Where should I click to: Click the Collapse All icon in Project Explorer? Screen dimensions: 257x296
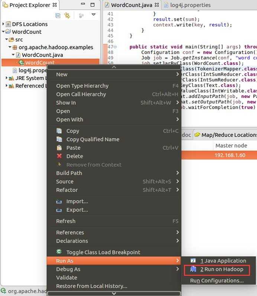58,16
